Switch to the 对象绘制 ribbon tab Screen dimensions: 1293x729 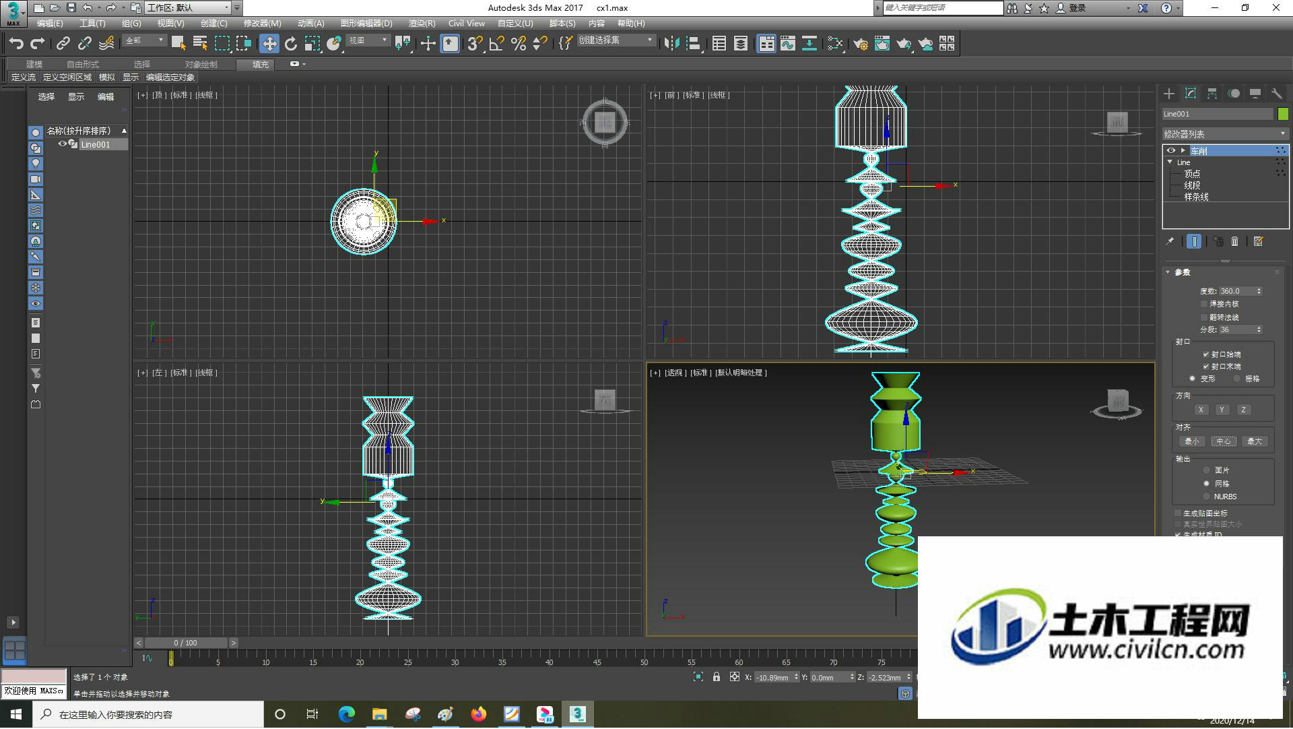[x=201, y=65]
